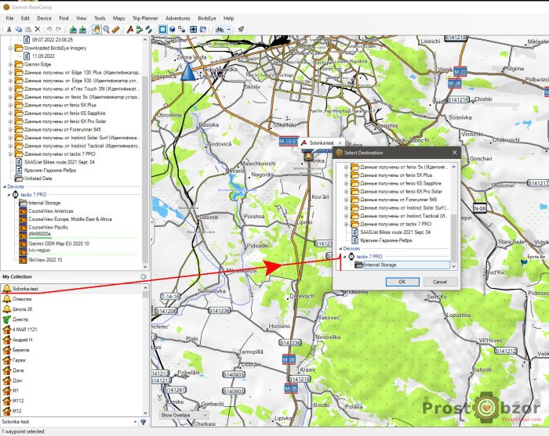Viewport: 549px width, 436px height.
Task: Select Internal Storage under Devices in library
Action: click(x=45, y=203)
